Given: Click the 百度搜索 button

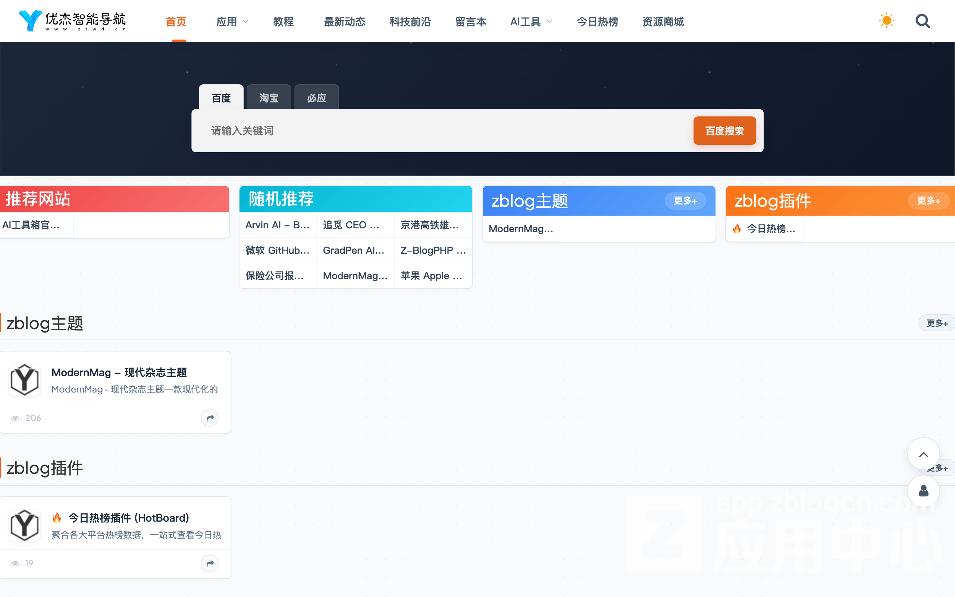Looking at the screenshot, I should [x=724, y=131].
